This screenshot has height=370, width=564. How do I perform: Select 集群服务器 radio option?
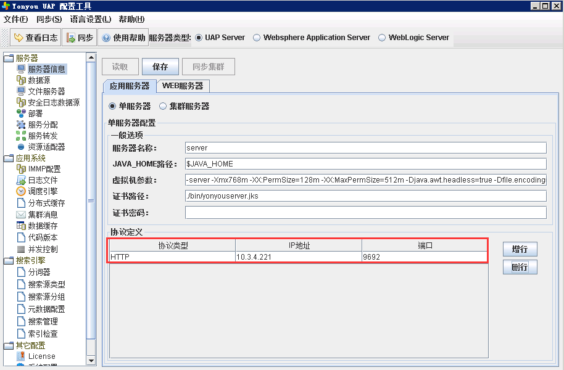pos(163,106)
